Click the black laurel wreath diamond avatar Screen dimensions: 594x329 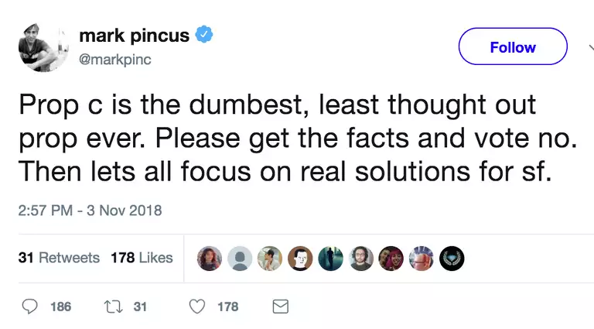tap(451, 259)
